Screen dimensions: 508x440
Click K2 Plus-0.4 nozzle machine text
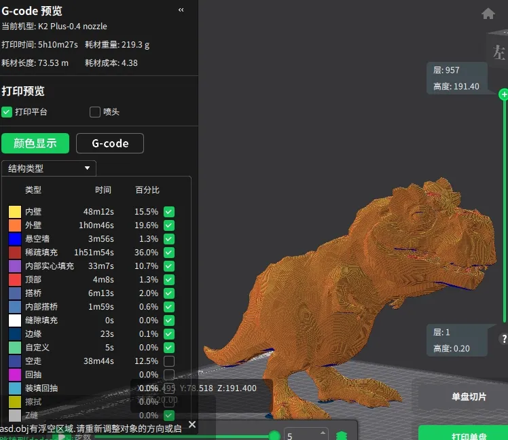pos(73,26)
